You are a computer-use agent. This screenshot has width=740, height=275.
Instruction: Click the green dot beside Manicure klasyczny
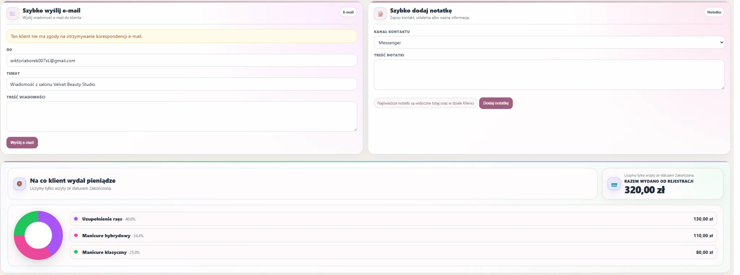click(x=76, y=252)
